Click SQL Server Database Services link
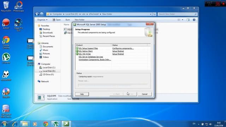Image resolution: width=226 pixels, height=127 pixels. click(91, 57)
